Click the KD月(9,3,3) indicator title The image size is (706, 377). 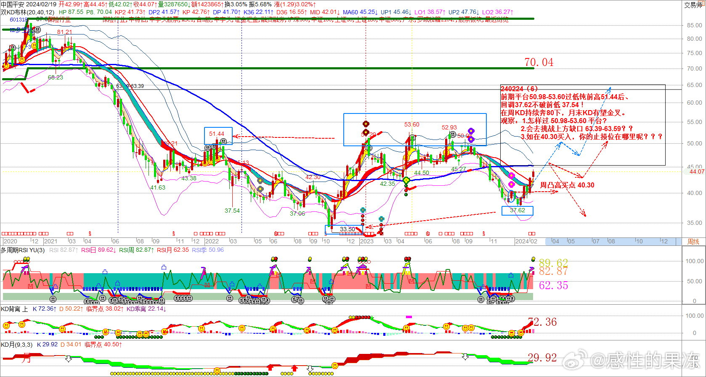pyautogui.click(x=16, y=345)
